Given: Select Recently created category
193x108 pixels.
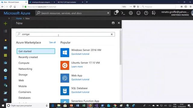Looking at the screenshot, I should point(28,57).
